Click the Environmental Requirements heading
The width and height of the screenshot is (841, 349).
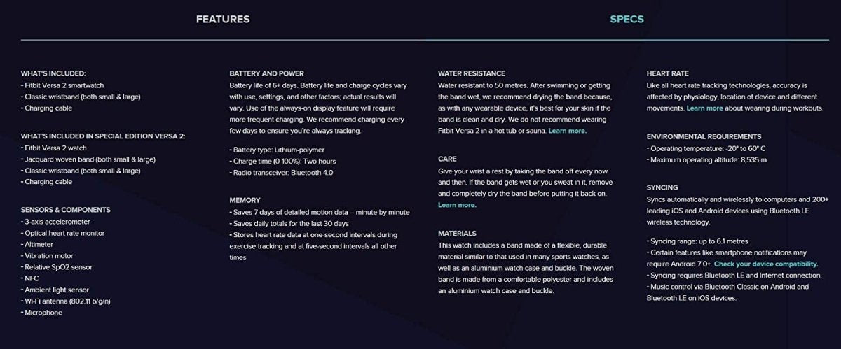click(704, 137)
